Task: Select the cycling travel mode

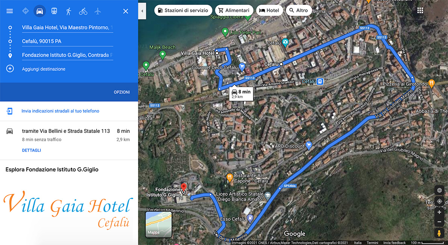Action: [x=83, y=11]
